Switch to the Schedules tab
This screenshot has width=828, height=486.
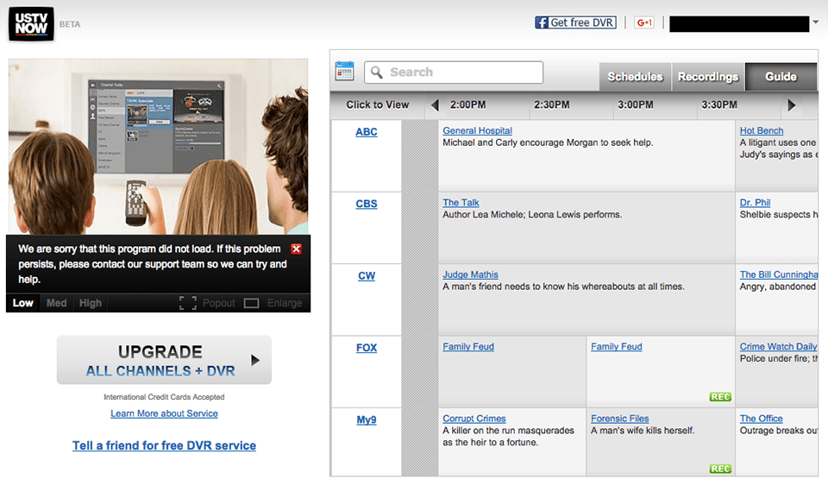click(x=635, y=77)
